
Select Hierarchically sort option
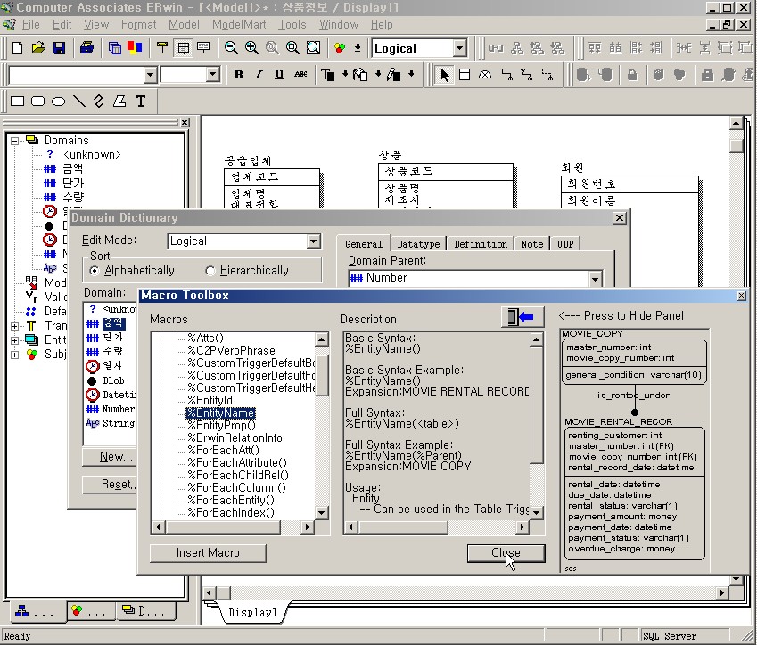coord(210,271)
